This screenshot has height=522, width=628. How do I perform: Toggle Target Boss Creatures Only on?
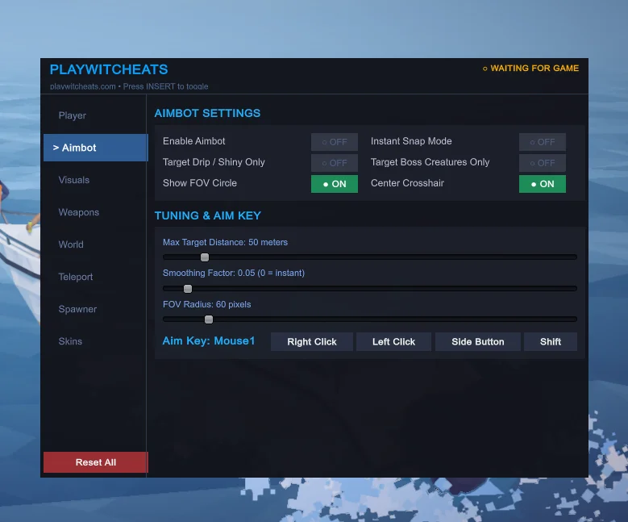coord(543,163)
